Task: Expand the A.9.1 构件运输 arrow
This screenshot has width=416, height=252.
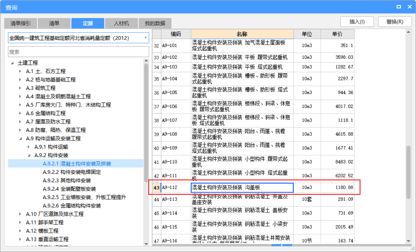Action: pyautogui.click(x=29, y=147)
